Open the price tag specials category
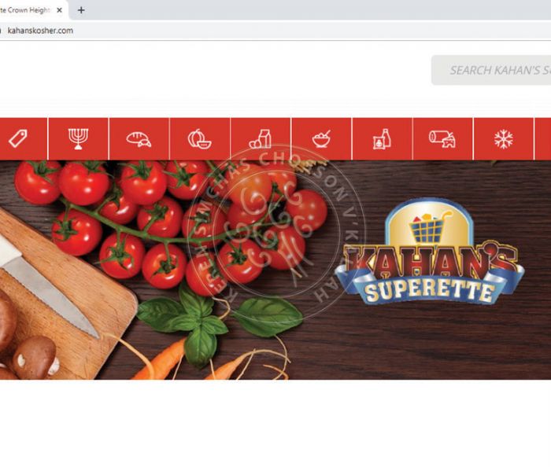This screenshot has height=467, width=551. pos(23,139)
